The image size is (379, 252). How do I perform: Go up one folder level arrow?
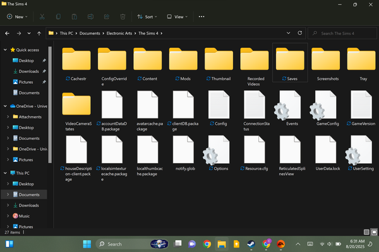pos(39,33)
